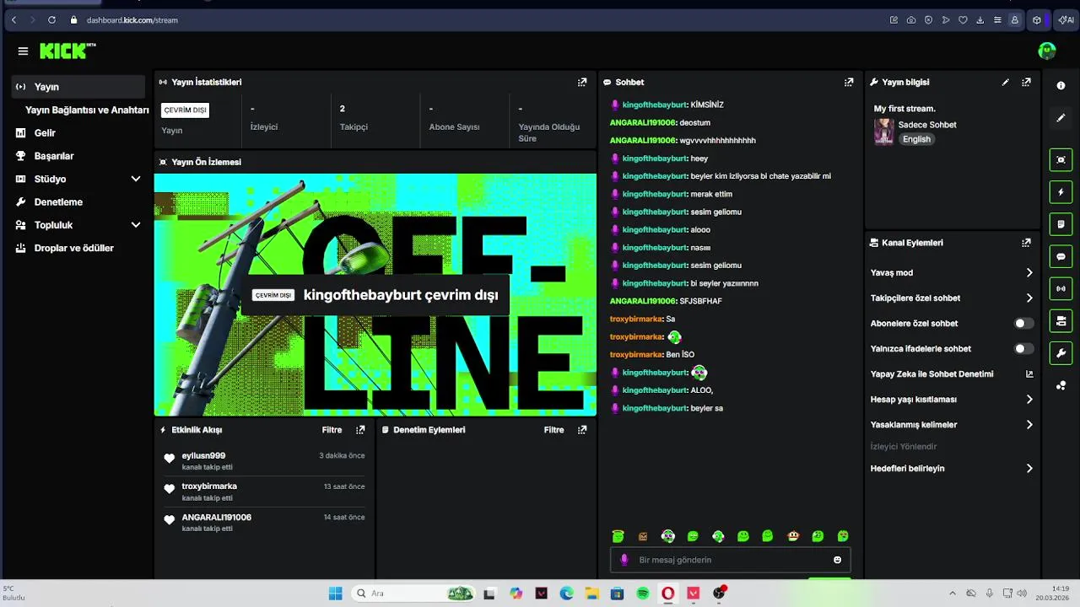1080x607 pixels.
Task: Pop out the Yayın bilgisi panel
Action: [x=1026, y=82]
